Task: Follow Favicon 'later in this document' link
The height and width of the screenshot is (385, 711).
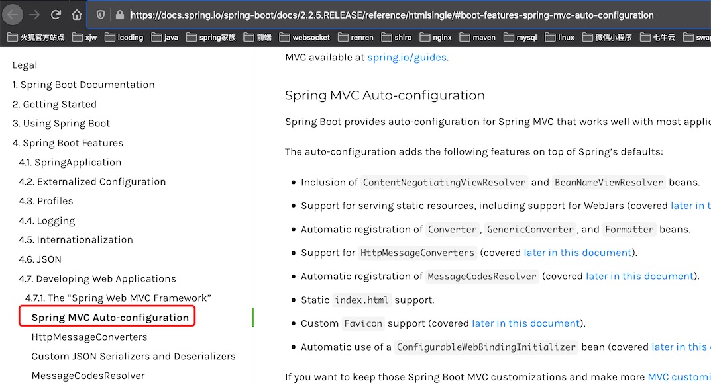Action: [x=525, y=323]
